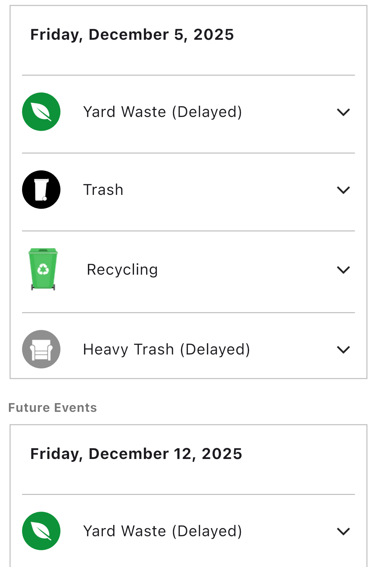This screenshot has height=567, width=377.
Task: Expand Yard Waste chevron for December 12
Action: coord(343,531)
